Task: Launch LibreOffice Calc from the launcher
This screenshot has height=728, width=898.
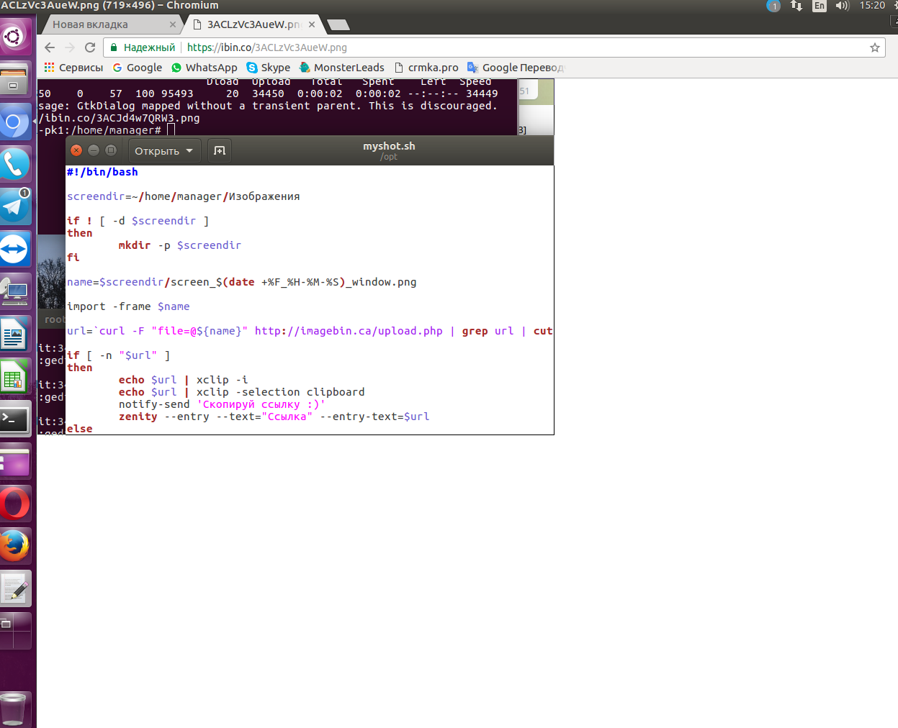Action: [x=14, y=376]
